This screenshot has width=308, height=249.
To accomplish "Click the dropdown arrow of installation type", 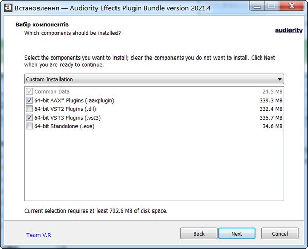I will [x=279, y=79].
